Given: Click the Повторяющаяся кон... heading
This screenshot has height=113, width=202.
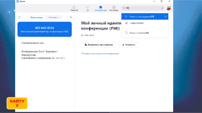Looking at the screenshot, I should [x=33, y=43].
